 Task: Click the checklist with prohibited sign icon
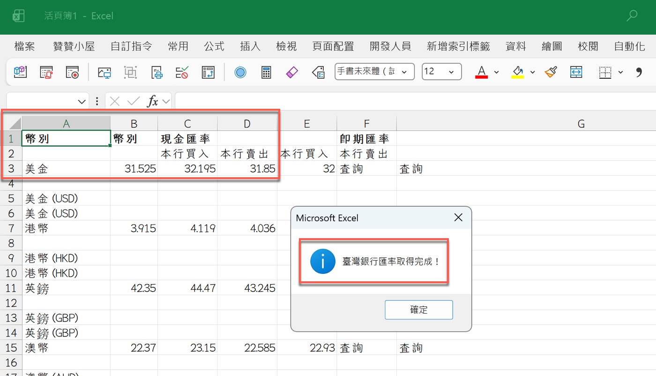click(x=182, y=72)
